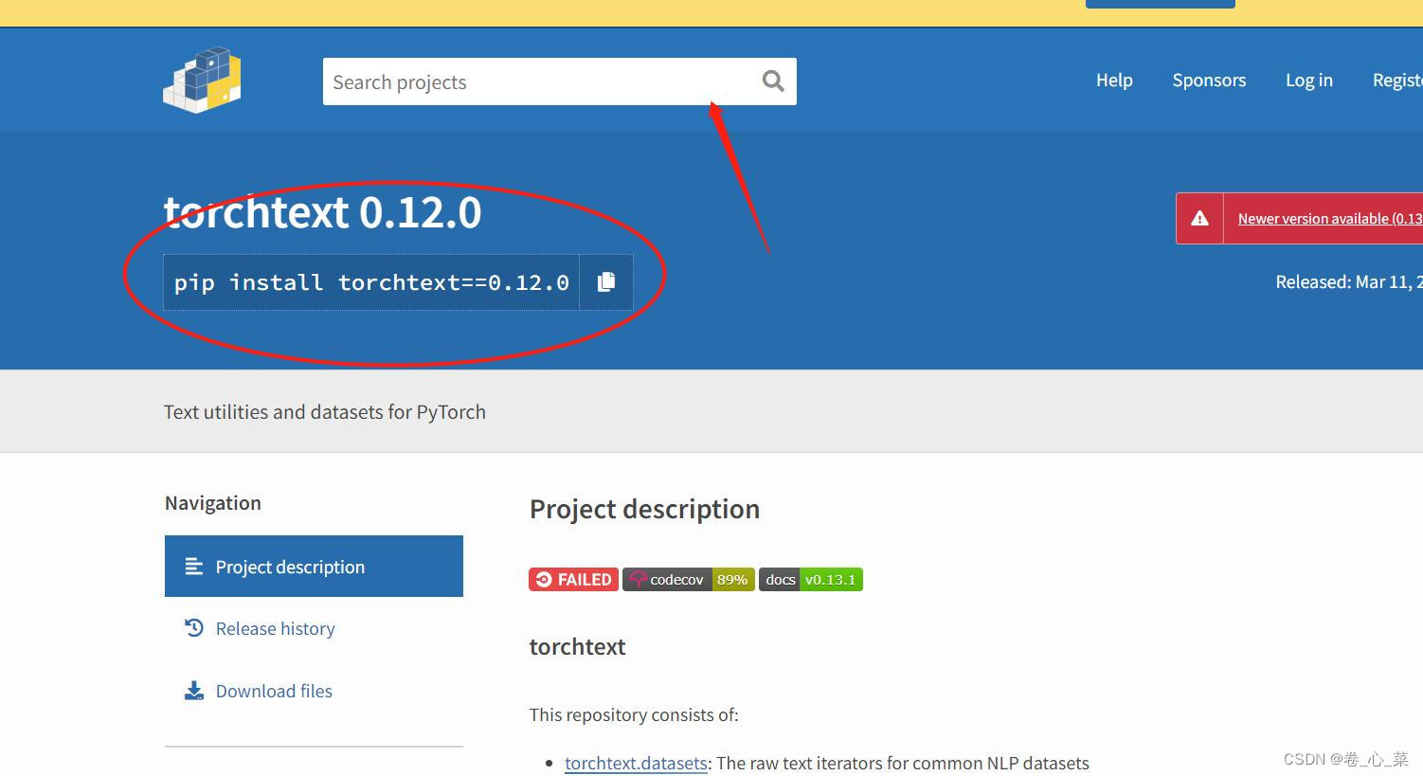
Task: Click the search magnifier icon
Action: [x=773, y=81]
